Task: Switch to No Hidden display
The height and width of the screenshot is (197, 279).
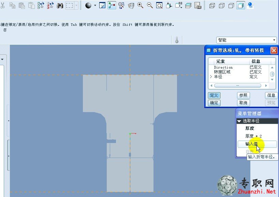Action: [231, 6]
